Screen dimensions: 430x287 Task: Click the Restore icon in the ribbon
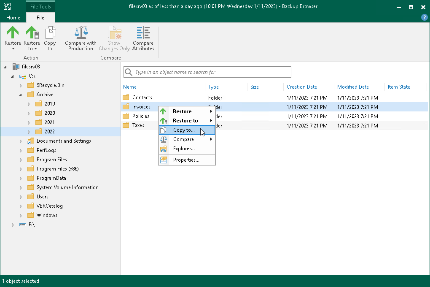pos(13,33)
